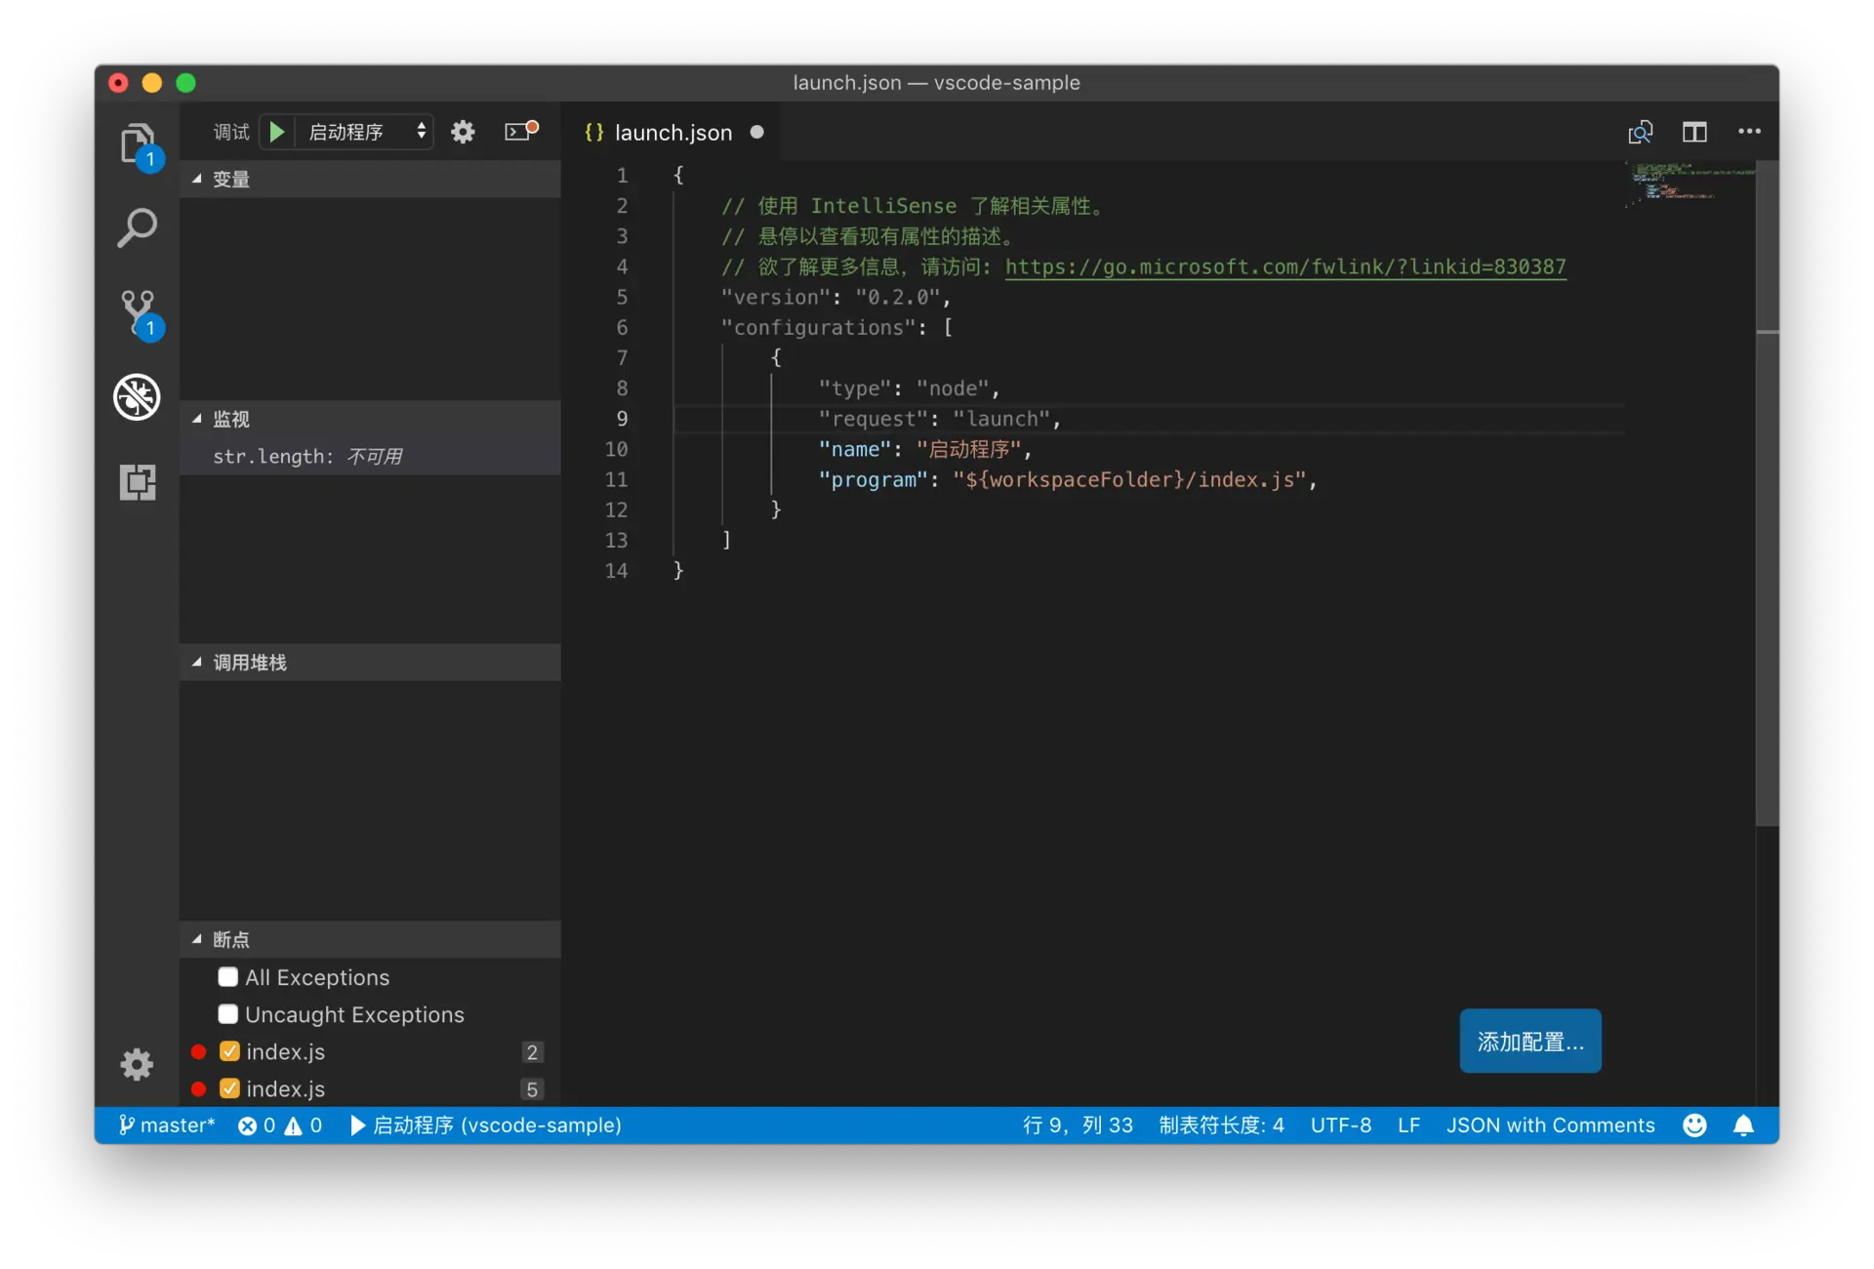This screenshot has width=1874, height=1269.
Task: Disable the index.js line 2 breakpoint
Action: [x=230, y=1051]
